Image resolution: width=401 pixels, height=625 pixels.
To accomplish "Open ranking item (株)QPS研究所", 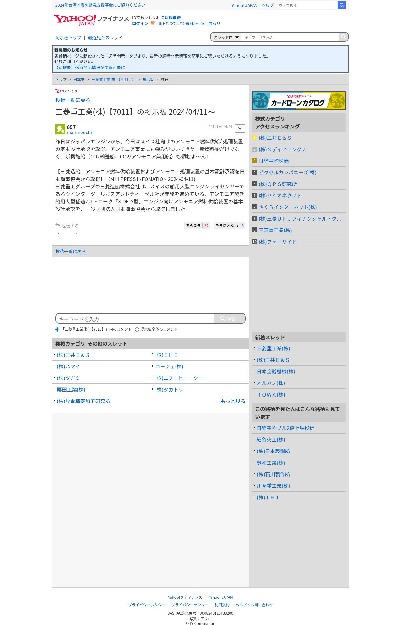I will coord(278,184).
